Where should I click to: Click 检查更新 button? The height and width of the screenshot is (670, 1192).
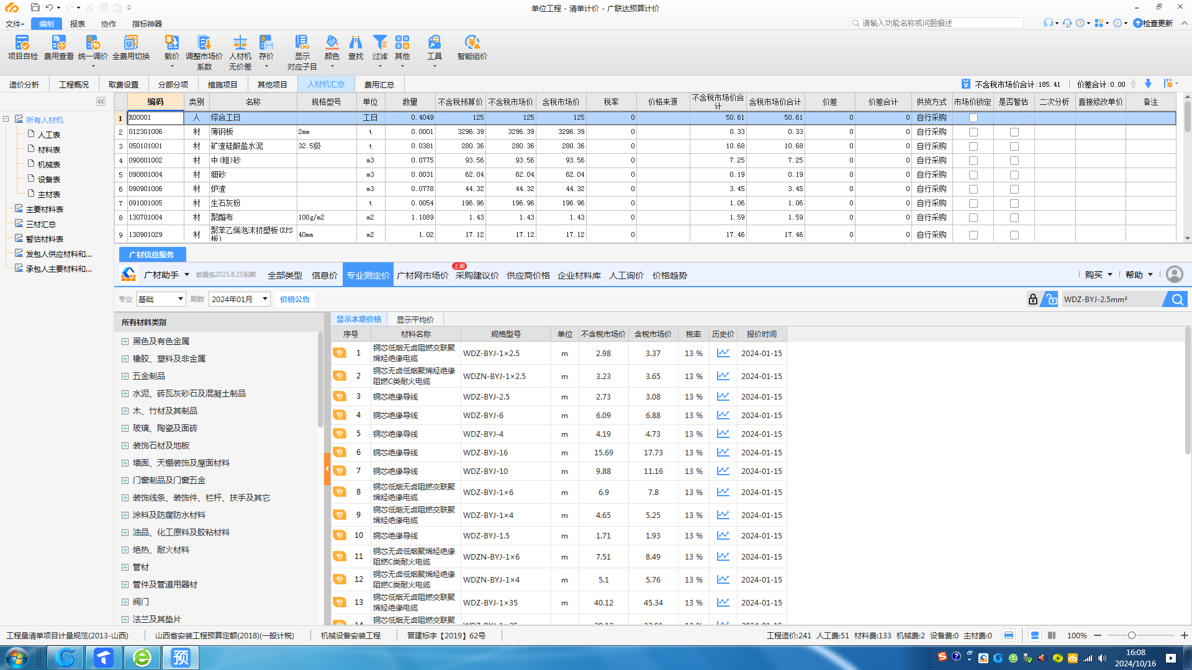[x=1153, y=23]
